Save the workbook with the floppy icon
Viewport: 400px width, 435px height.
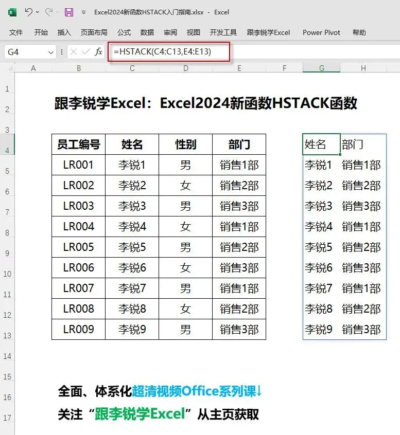(x=69, y=12)
